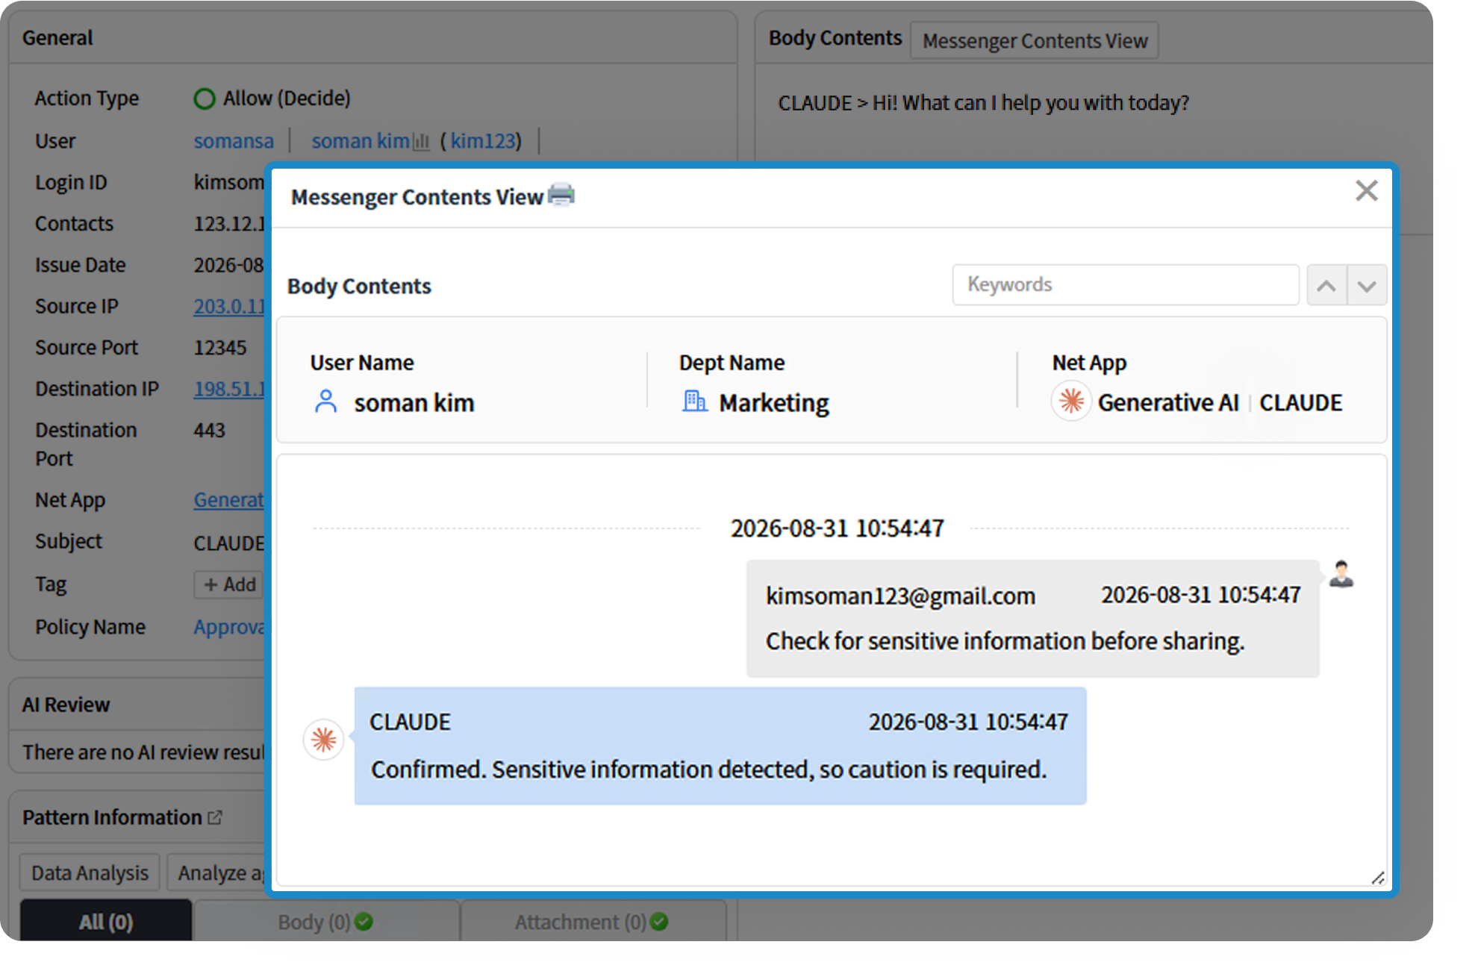Open the somansa user link

tap(234, 140)
